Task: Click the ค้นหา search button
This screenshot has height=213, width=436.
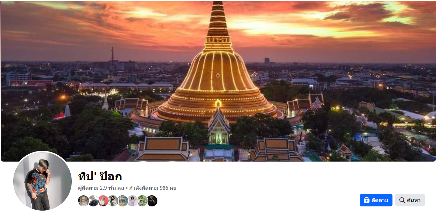Action: [x=410, y=200]
